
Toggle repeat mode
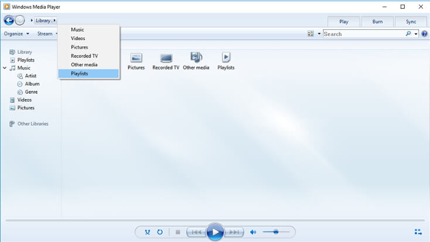160,232
